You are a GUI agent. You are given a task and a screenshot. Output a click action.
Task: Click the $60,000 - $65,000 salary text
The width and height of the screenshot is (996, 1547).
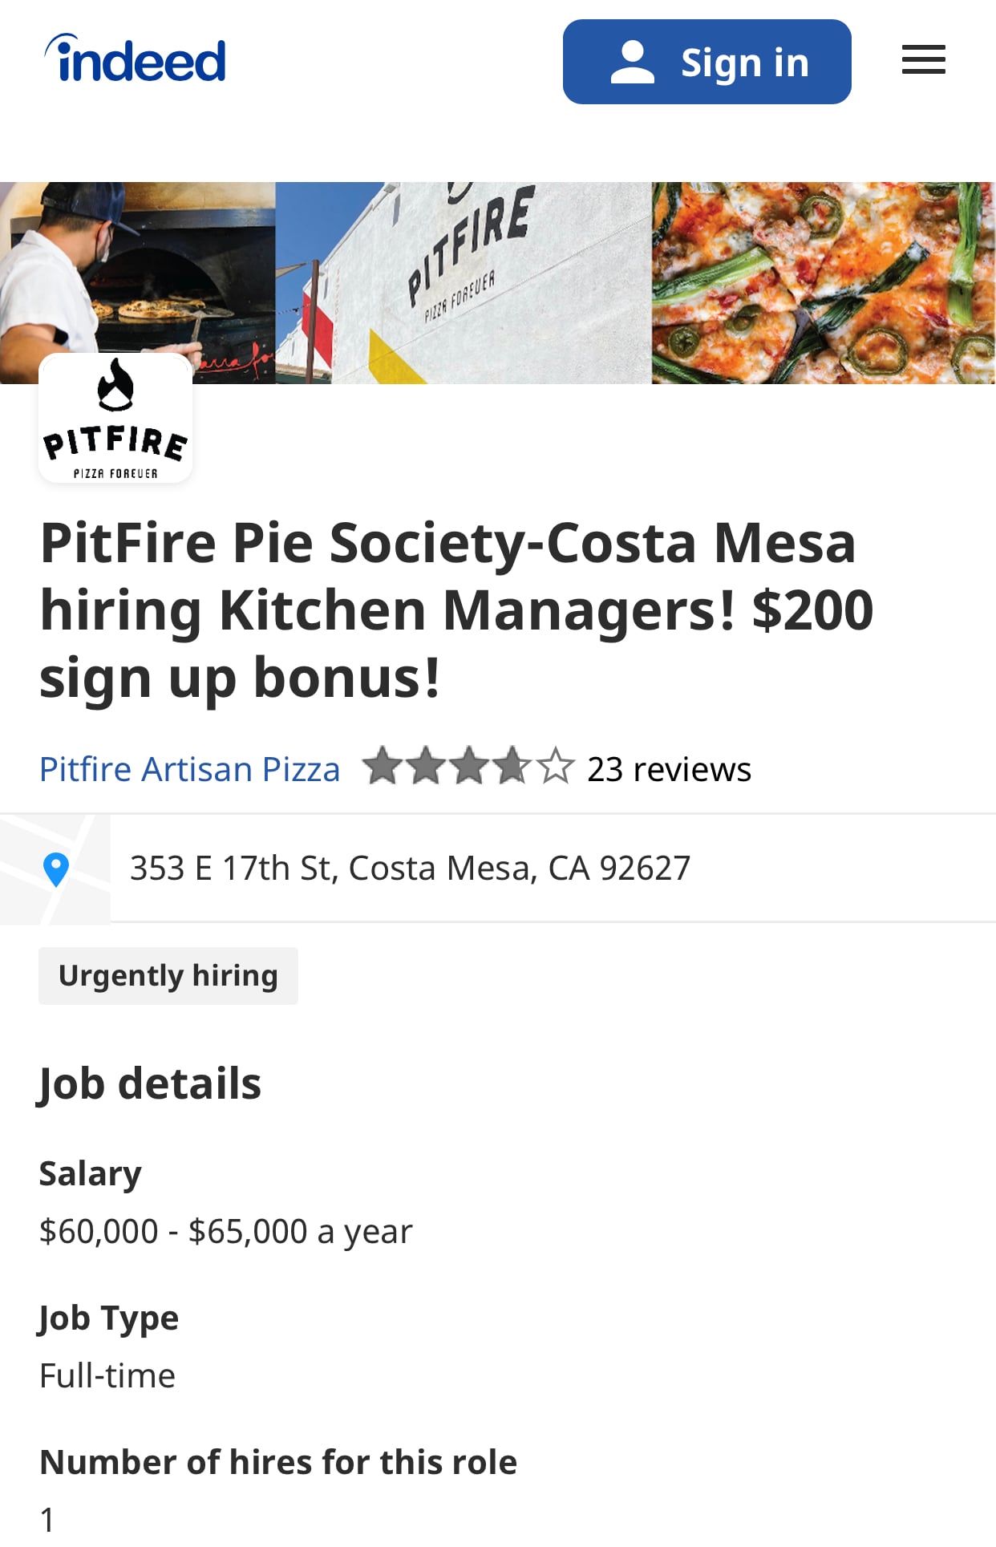point(225,1231)
